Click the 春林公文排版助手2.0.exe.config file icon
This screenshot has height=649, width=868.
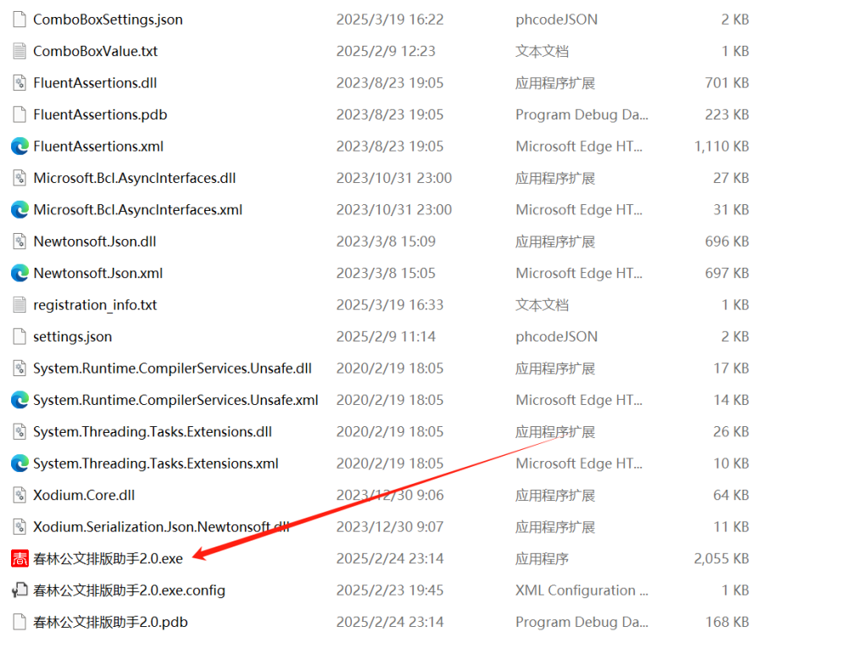coord(20,590)
